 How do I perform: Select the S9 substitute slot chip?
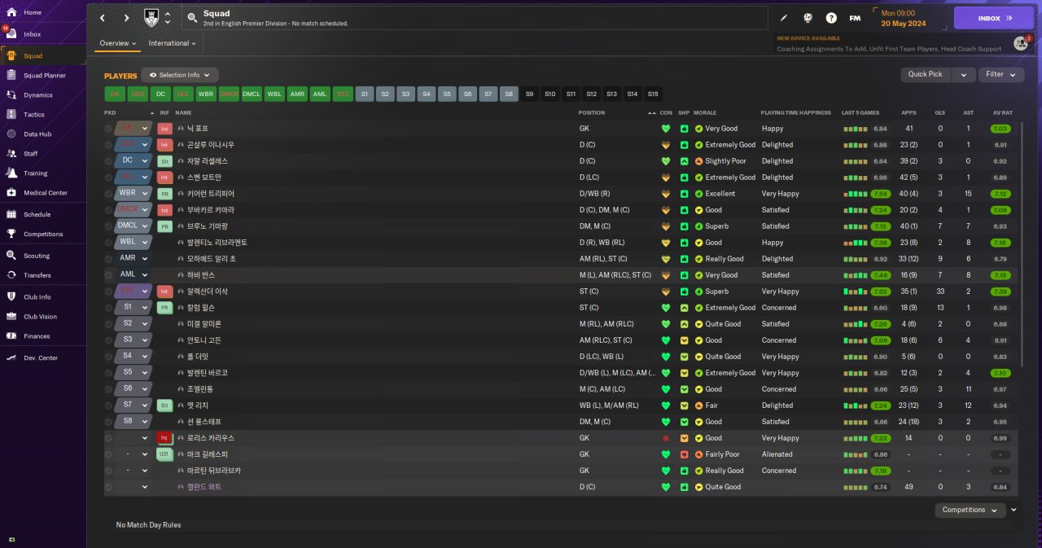pyautogui.click(x=530, y=94)
